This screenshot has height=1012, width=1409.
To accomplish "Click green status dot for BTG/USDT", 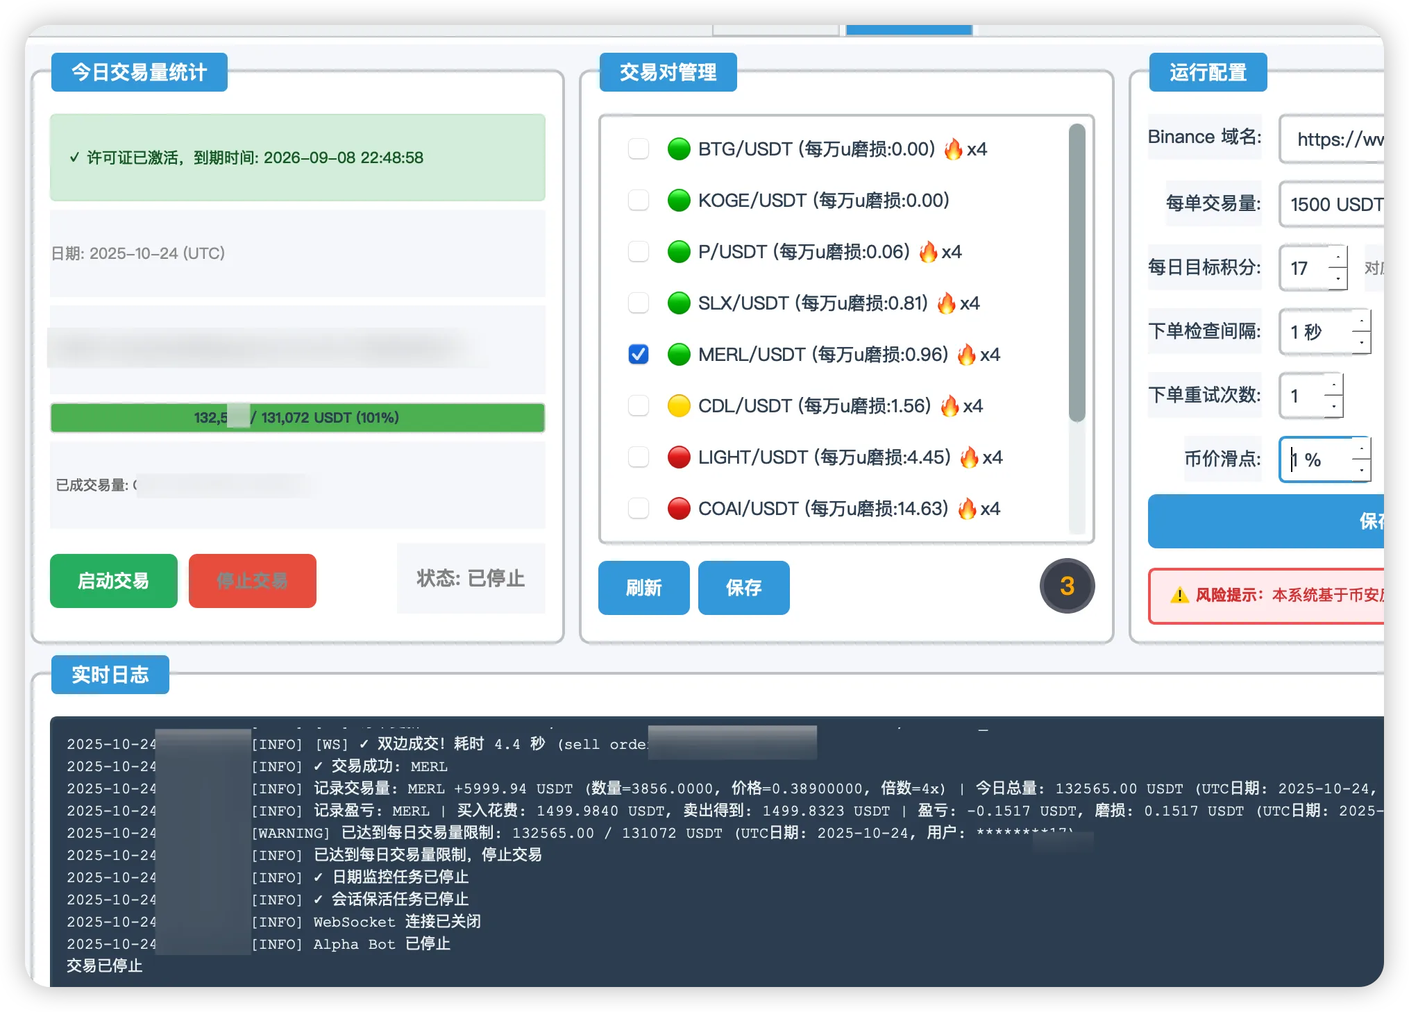I will 678,149.
